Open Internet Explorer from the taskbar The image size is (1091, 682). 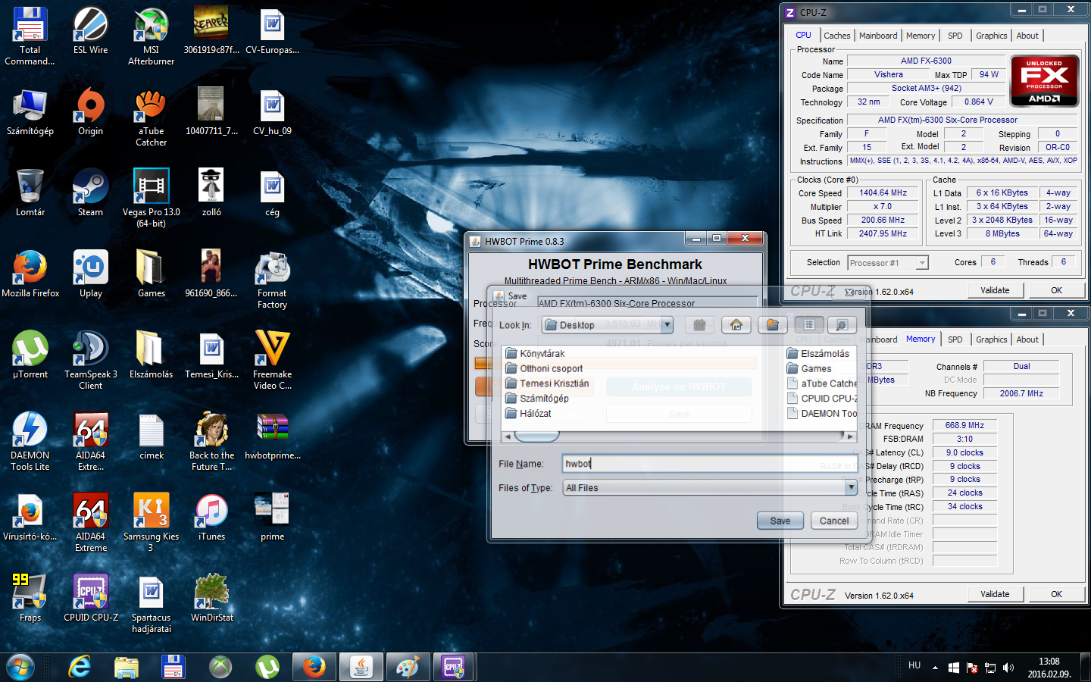pos(80,667)
